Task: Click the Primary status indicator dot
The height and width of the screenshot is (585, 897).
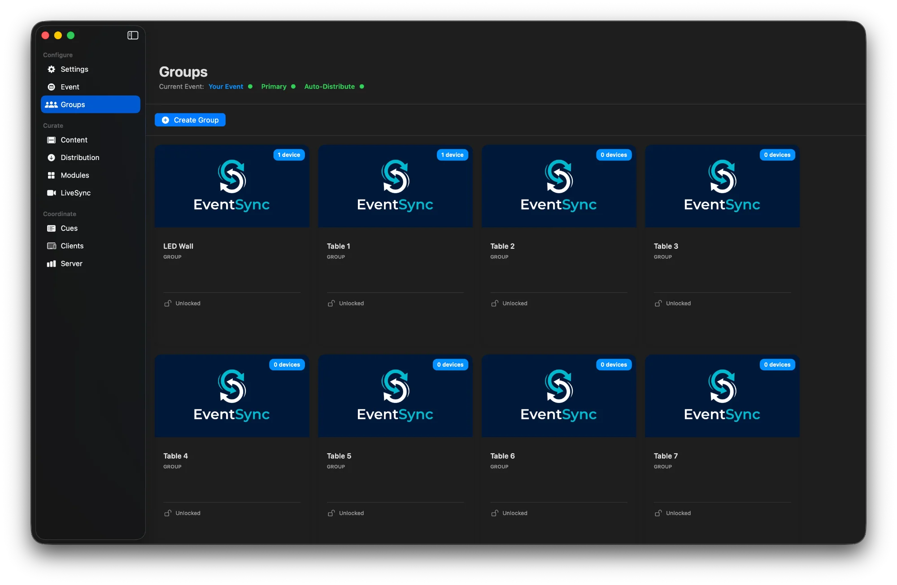Action: pos(294,86)
